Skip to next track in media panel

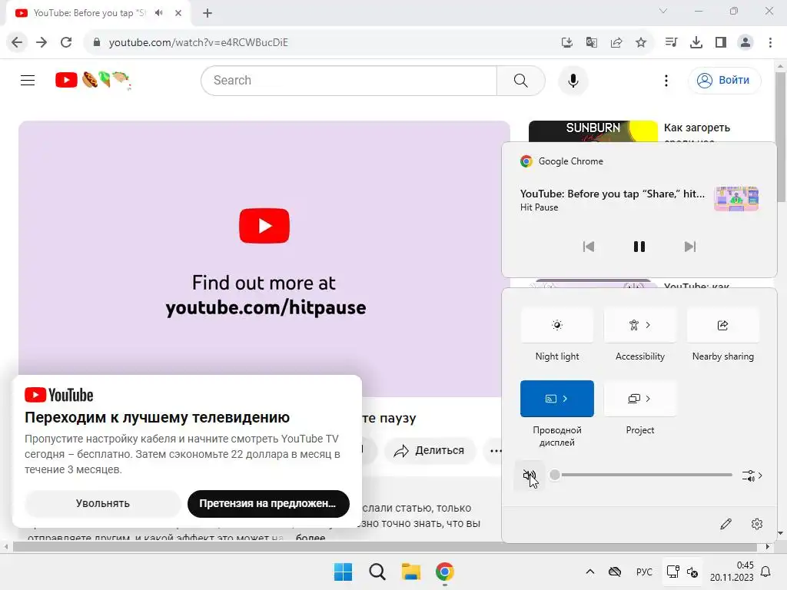click(690, 247)
